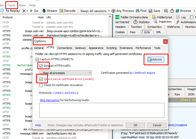The height and width of the screenshot is (139, 196).
Task: Select the Headers request inspector tab
Action: pos(120,27)
